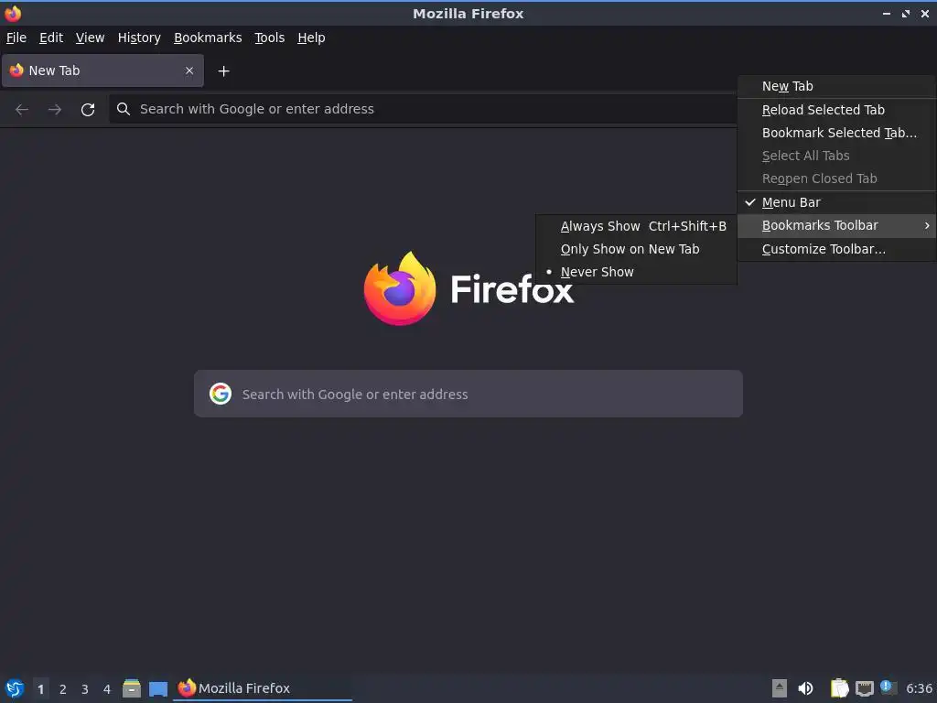The image size is (937, 703).
Task: Choose Reload Selected Tab
Action: pyautogui.click(x=836, y=110)
